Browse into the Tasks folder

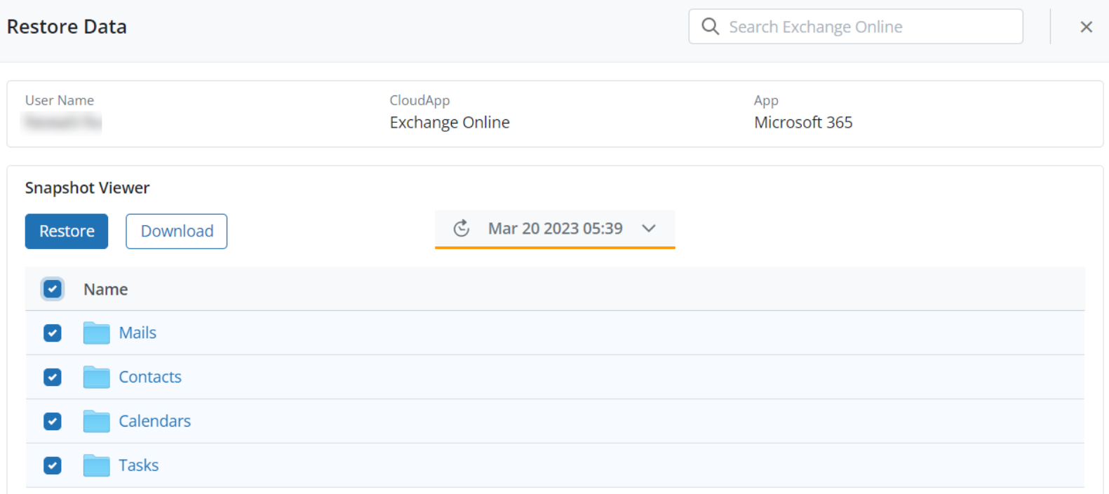138,465
